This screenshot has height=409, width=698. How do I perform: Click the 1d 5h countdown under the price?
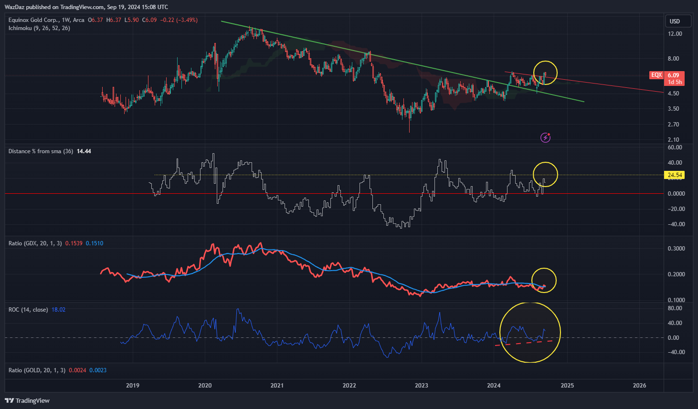tap(675, 82)
